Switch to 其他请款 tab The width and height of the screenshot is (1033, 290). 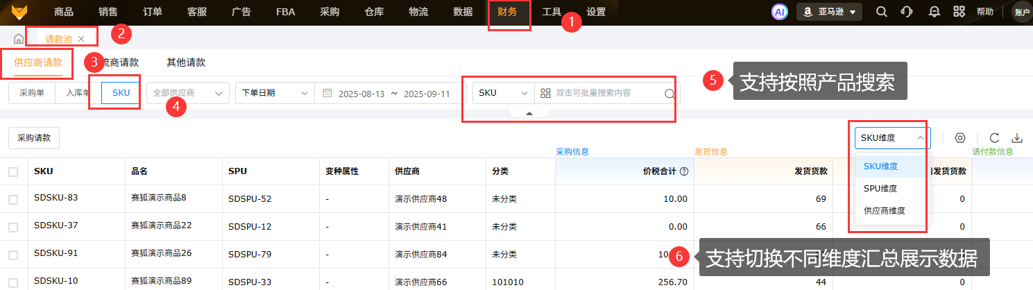pos(186,62)
